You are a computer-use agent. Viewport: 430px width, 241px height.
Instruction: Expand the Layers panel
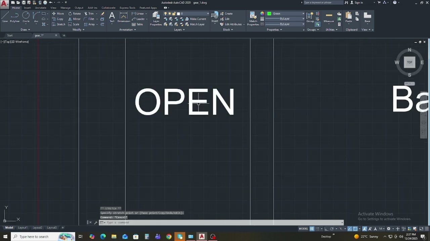[179, 29]
